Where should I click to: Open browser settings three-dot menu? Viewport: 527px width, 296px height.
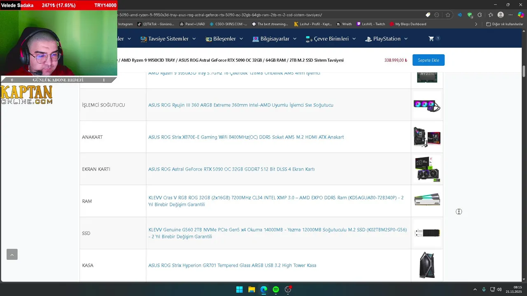click(511, 15)
